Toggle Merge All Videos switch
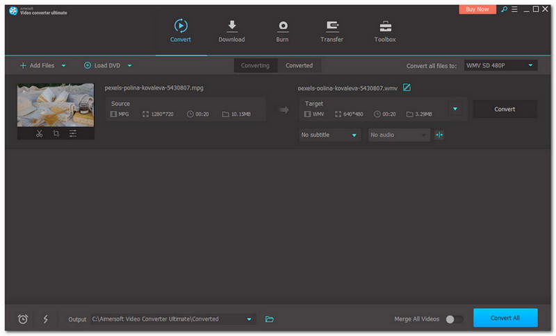 click(x=454, y=319)
